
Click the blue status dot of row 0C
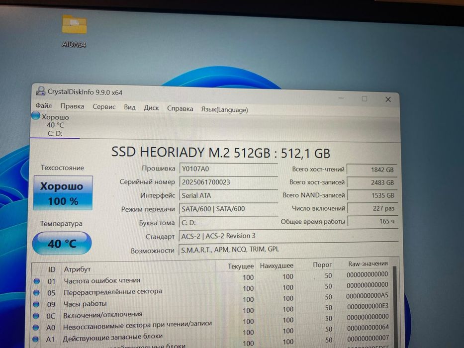point(36,316)
